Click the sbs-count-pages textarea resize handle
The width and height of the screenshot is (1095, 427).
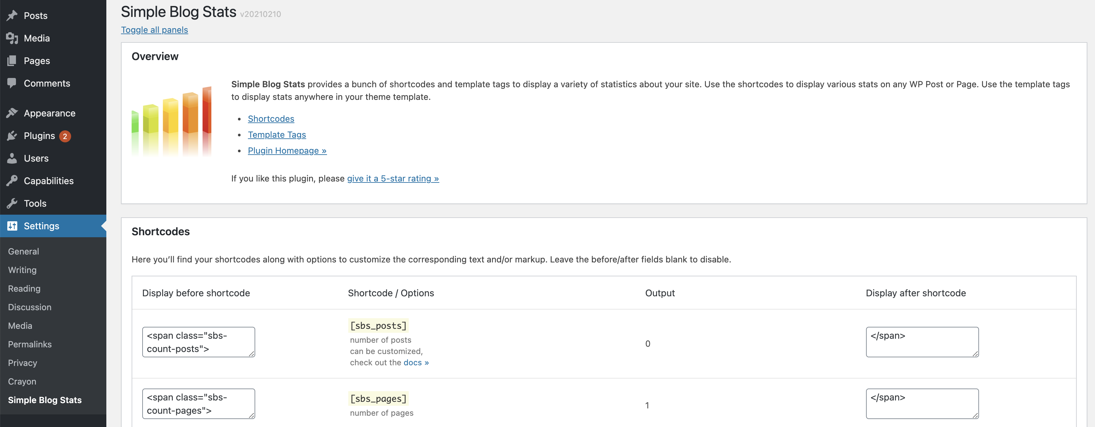click(x=252, y=415)
